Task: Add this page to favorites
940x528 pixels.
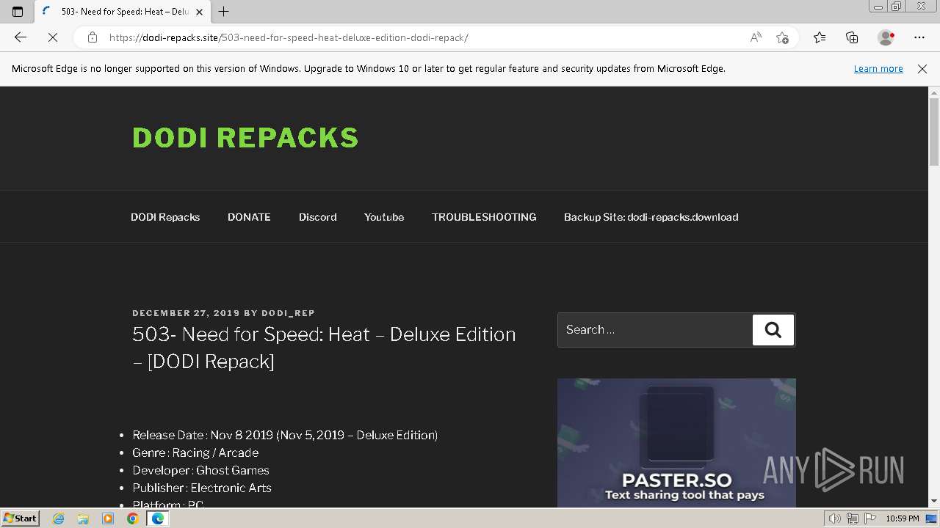Action: coord(783,37)
